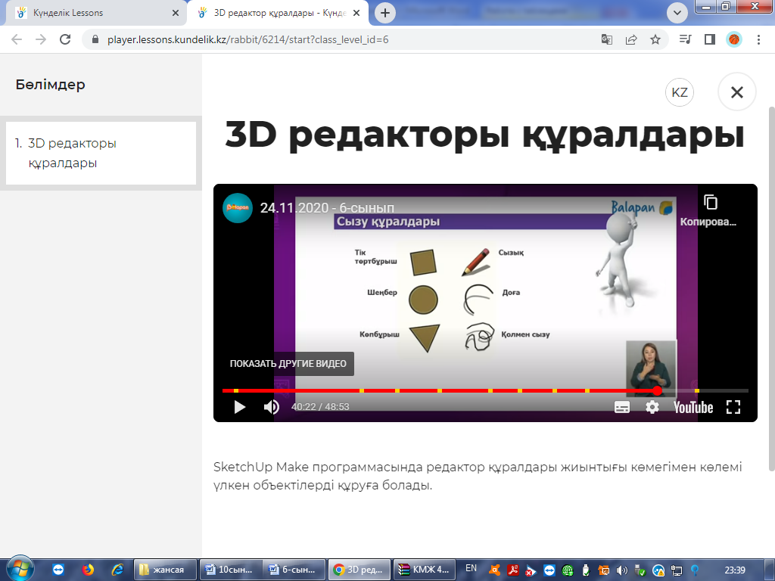Go forward in browser history
This screenshot has width=775, height=581.
pyautogui.click(x=41, y=39)
